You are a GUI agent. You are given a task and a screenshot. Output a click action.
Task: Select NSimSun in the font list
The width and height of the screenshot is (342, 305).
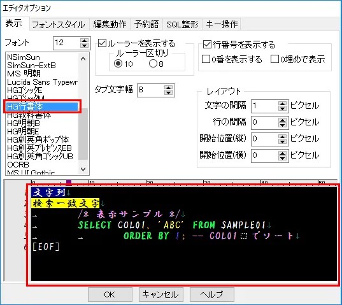click(42, 57)
